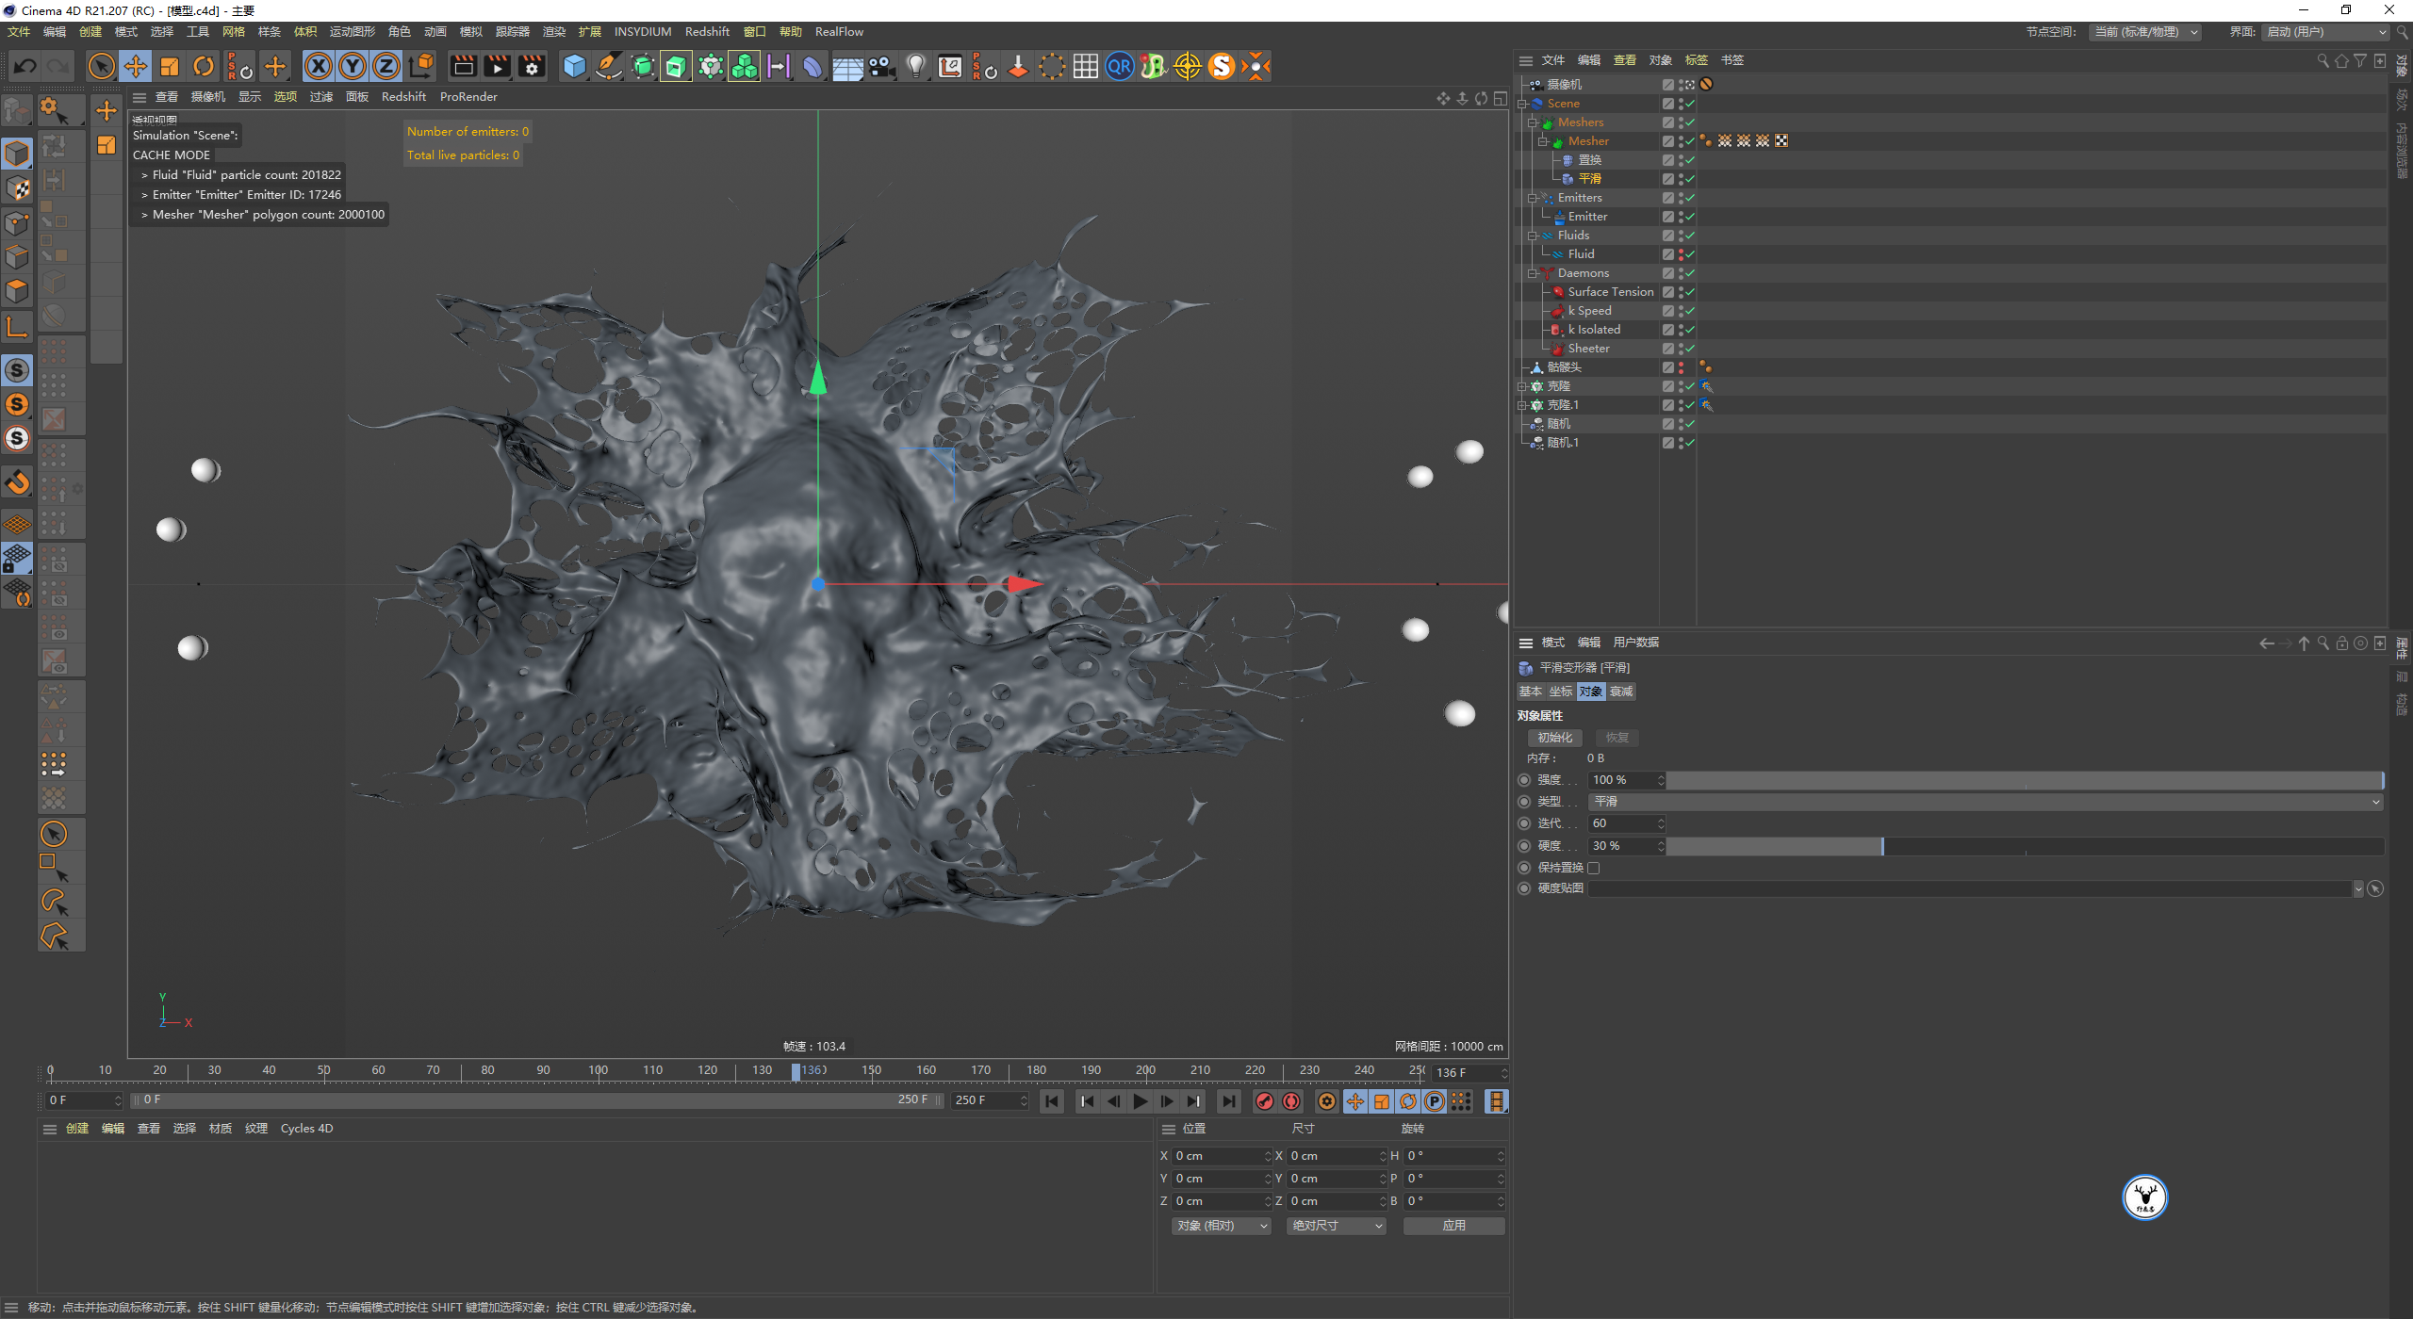
Task: Open the Cycles 4D material menu
Action: pos(306,1129)
